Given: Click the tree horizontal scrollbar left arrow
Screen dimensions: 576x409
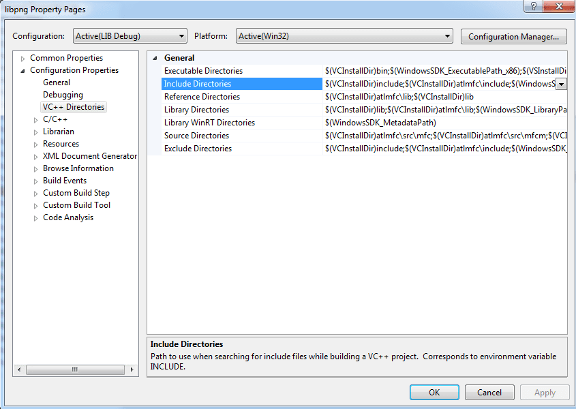Looking at the screenshot, I should 19,369.
